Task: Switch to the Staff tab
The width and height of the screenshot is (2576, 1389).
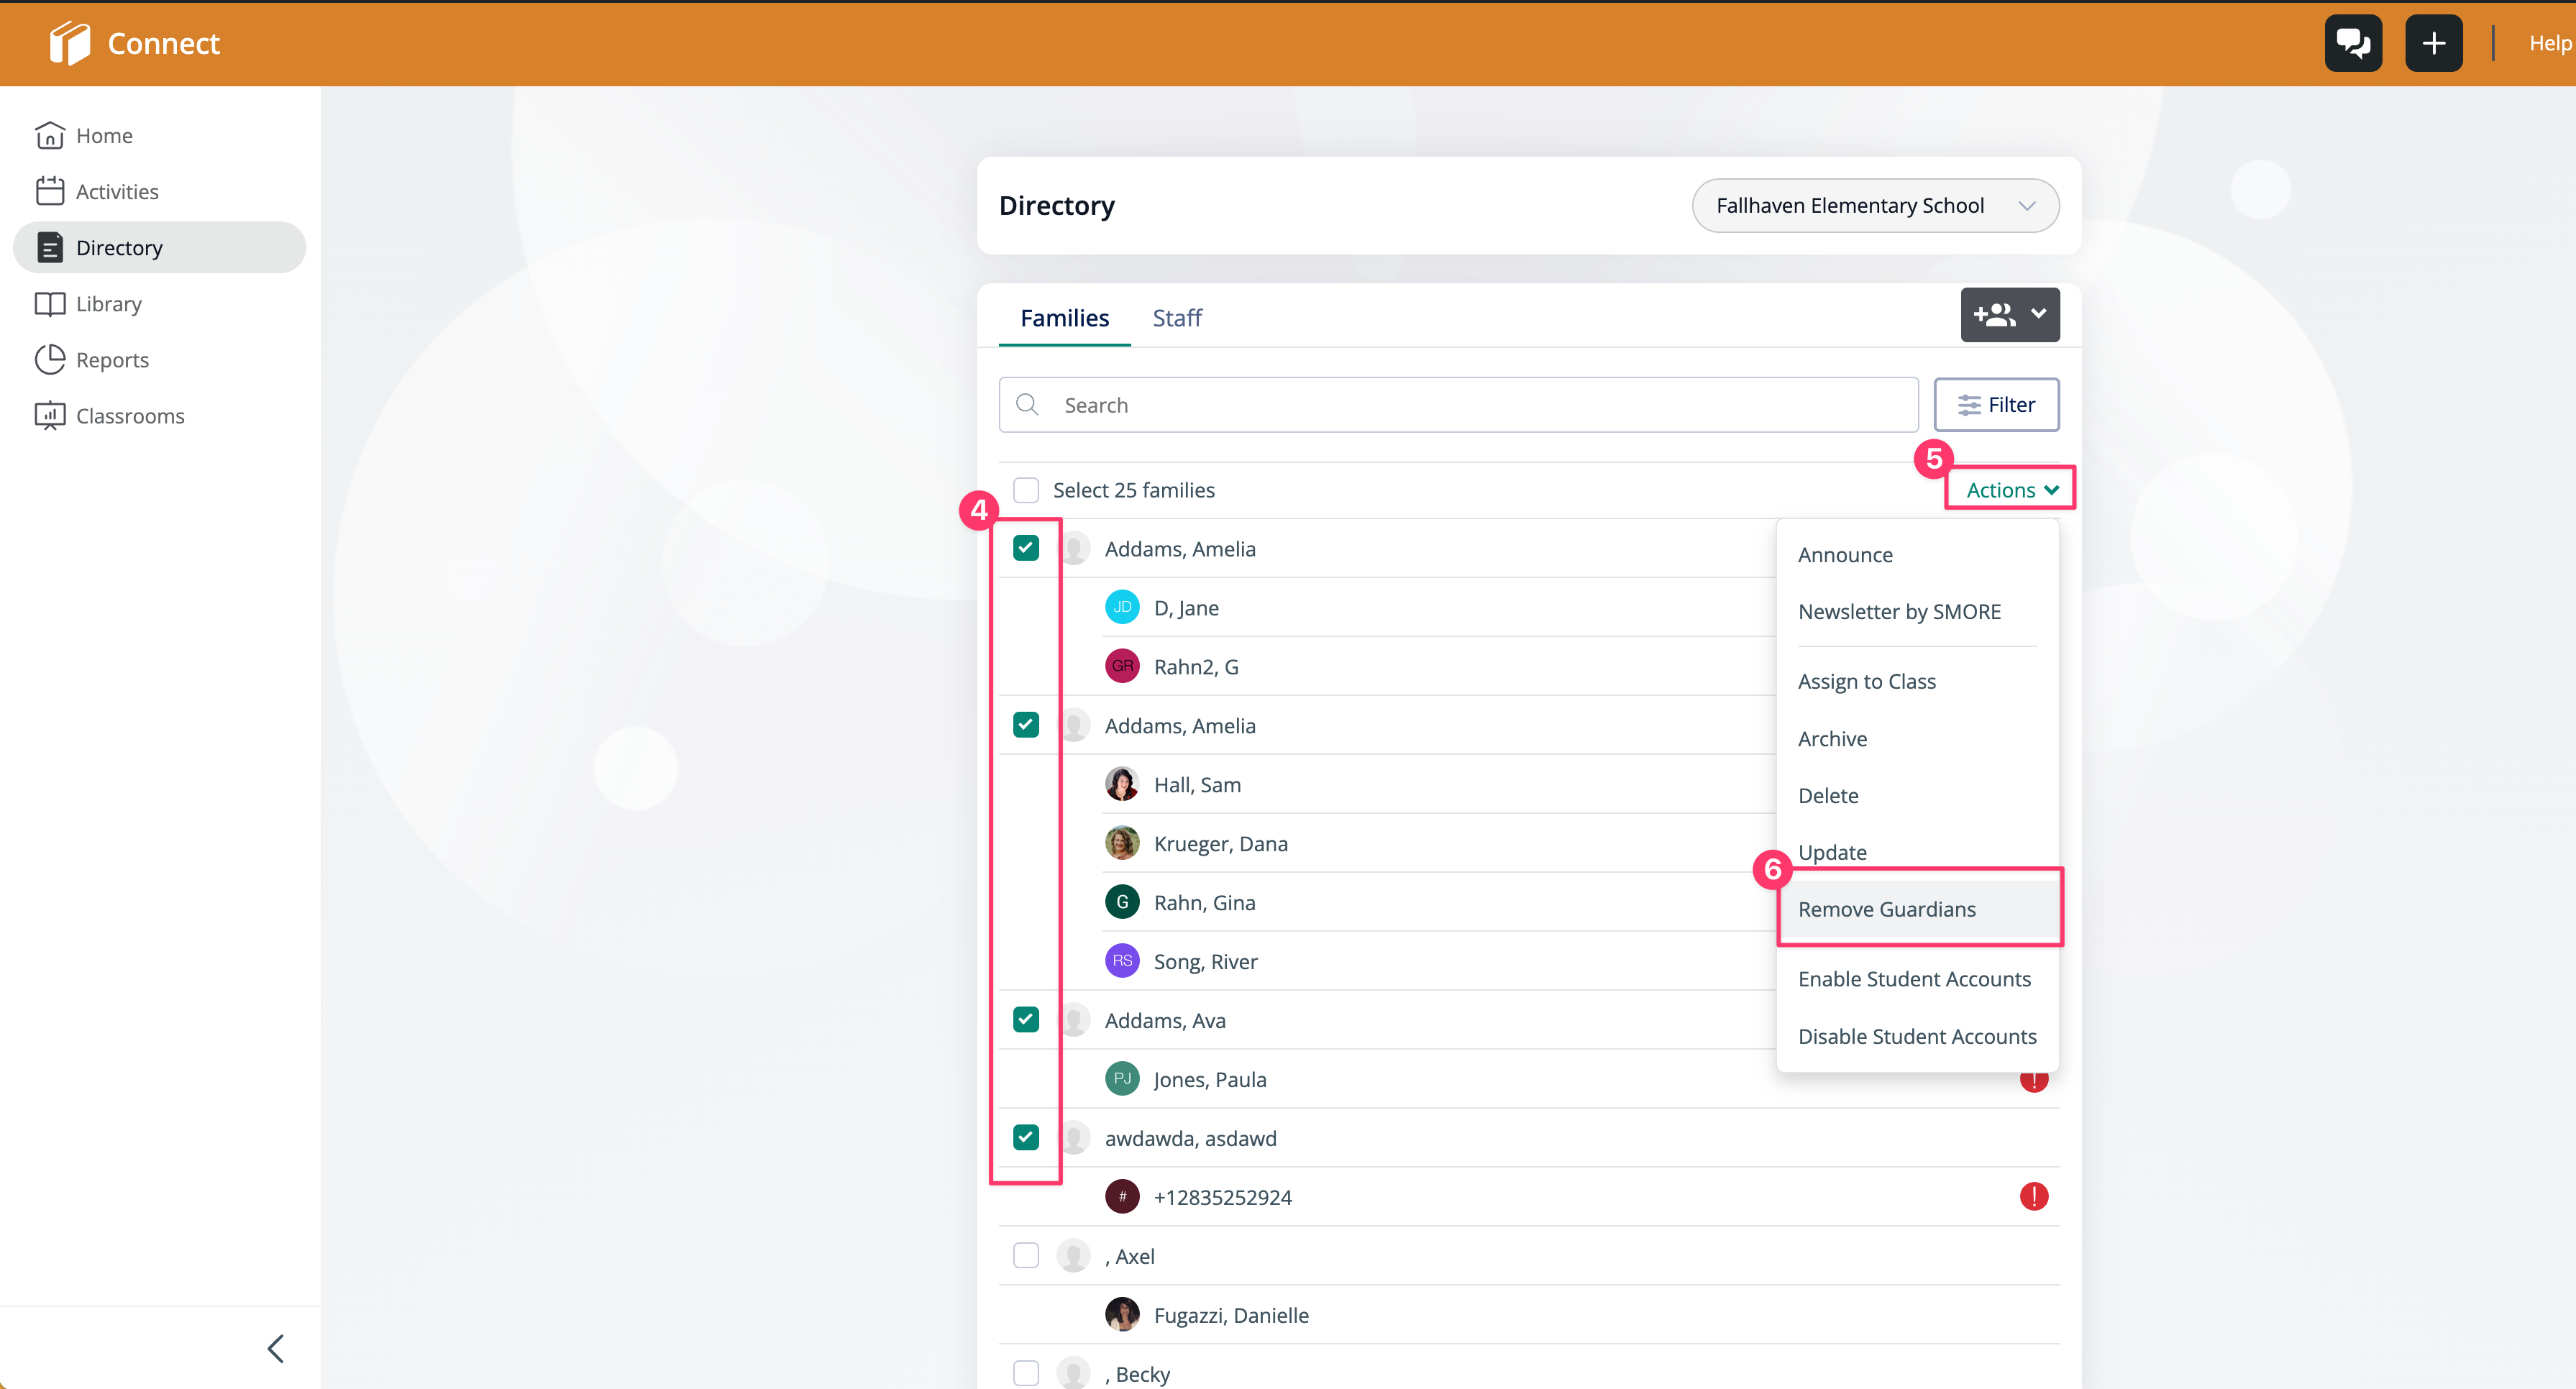Action: 1177,318
